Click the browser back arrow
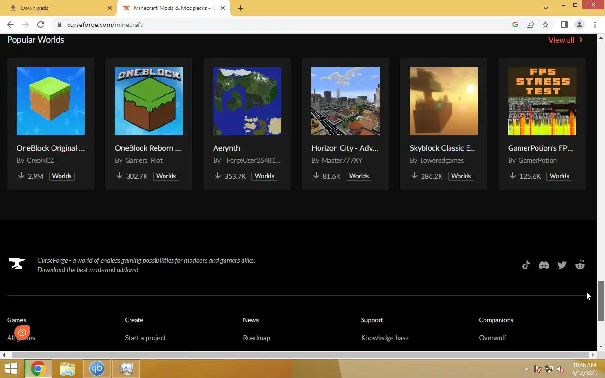Viewport: 605px width, 378px height. pos(10,25)
